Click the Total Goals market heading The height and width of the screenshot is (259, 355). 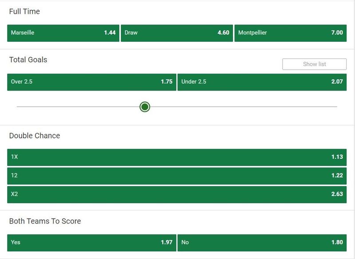point(28,60)
